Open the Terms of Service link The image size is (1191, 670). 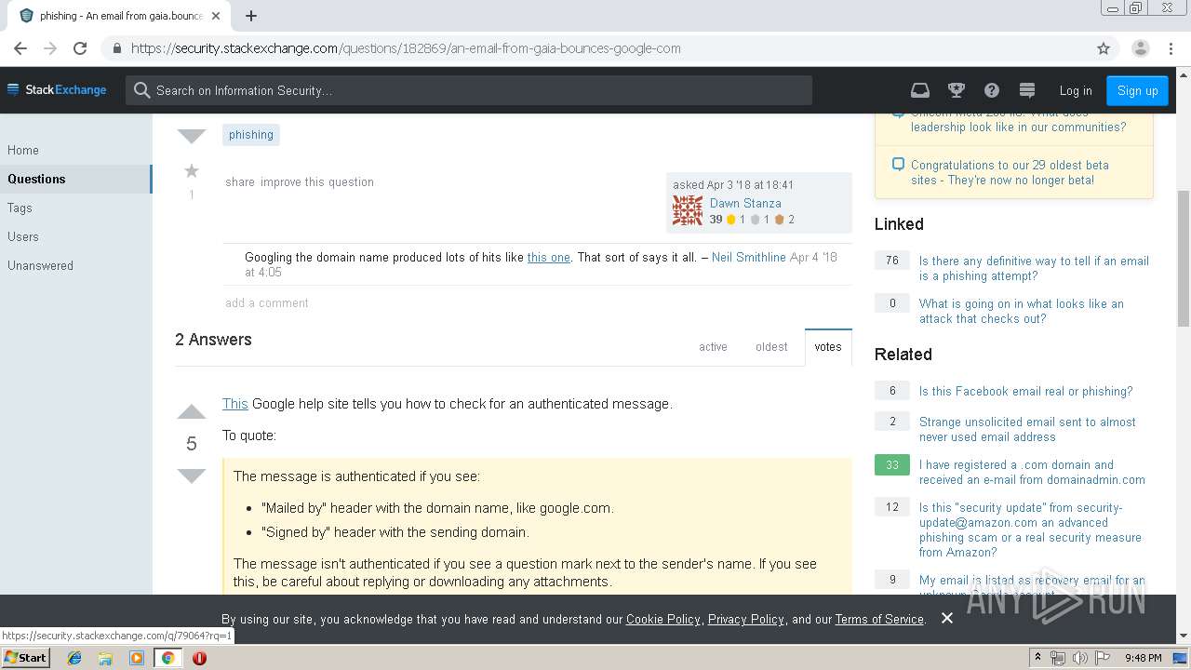879,619
